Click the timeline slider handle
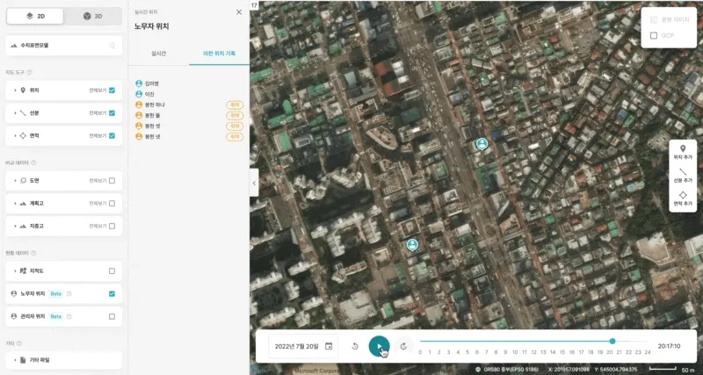703x375 pixels. 612,341
